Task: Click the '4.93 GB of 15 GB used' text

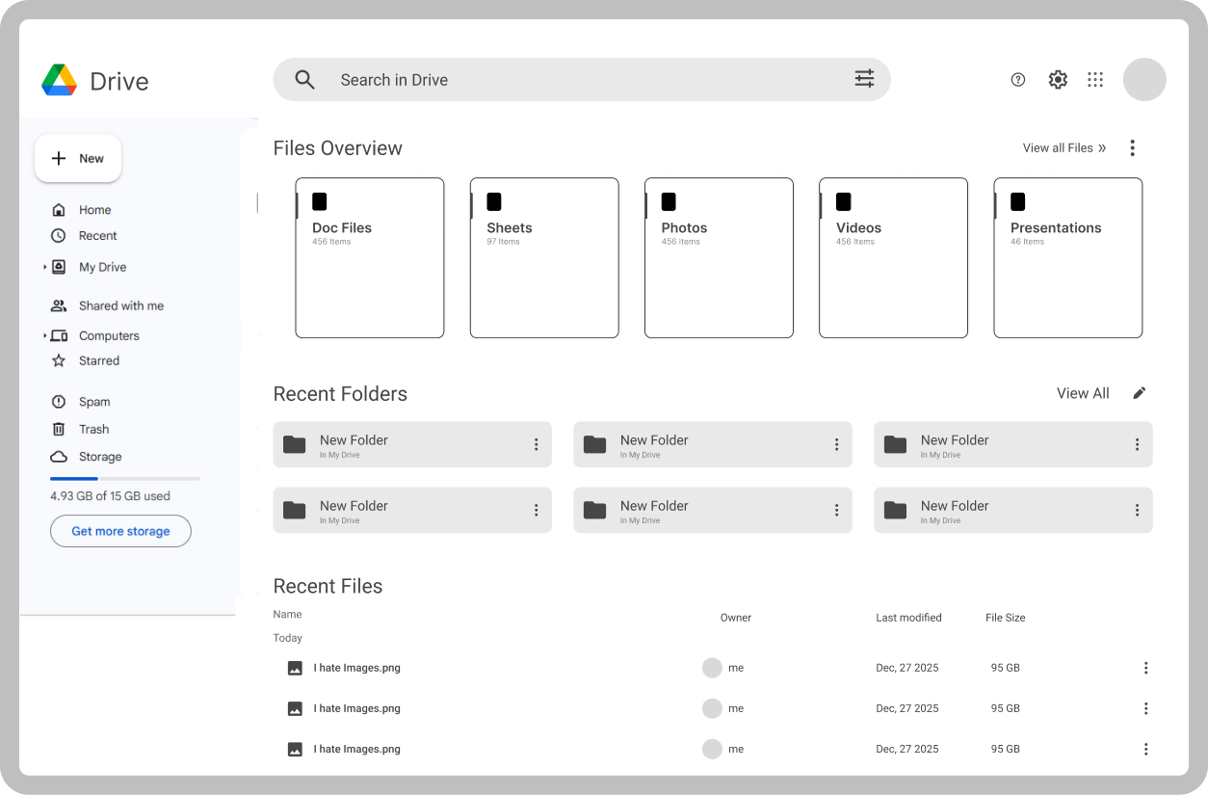Action: pos(110,496)
